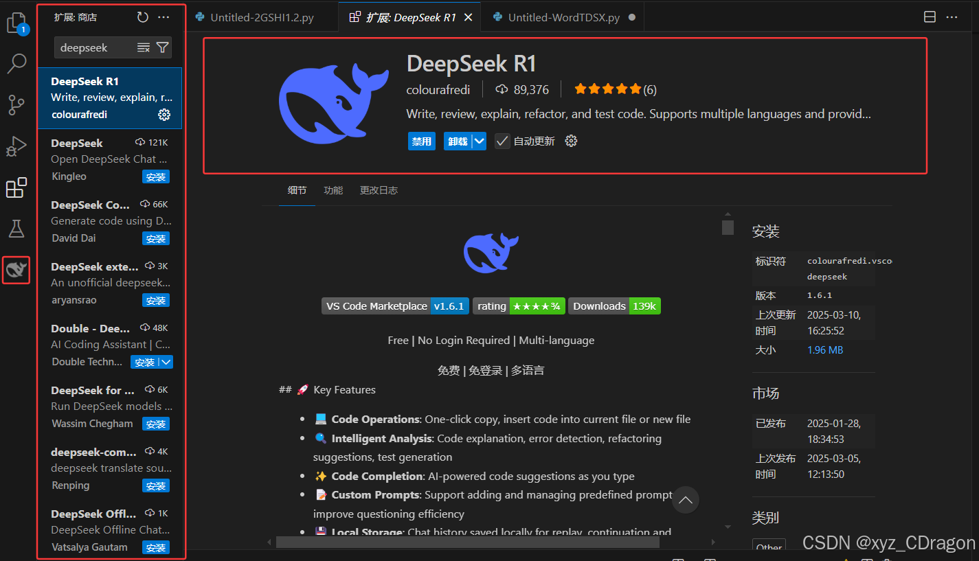Select the deepseek-com... extension by Renping
This screenshot has height=561, width=979.
110,469
